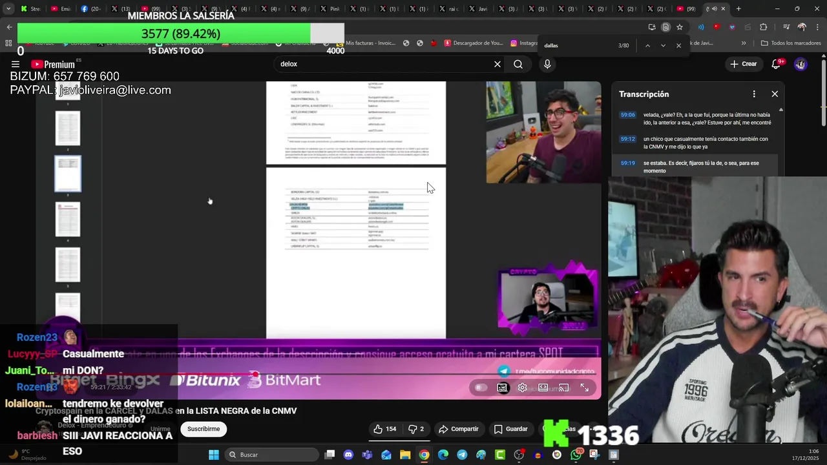
Task: Clear the 'delox' search text
Action: (x=497, y=64)
